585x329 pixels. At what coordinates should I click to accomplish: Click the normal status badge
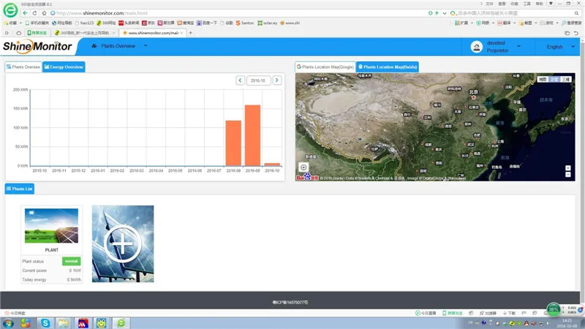[71, 261]
